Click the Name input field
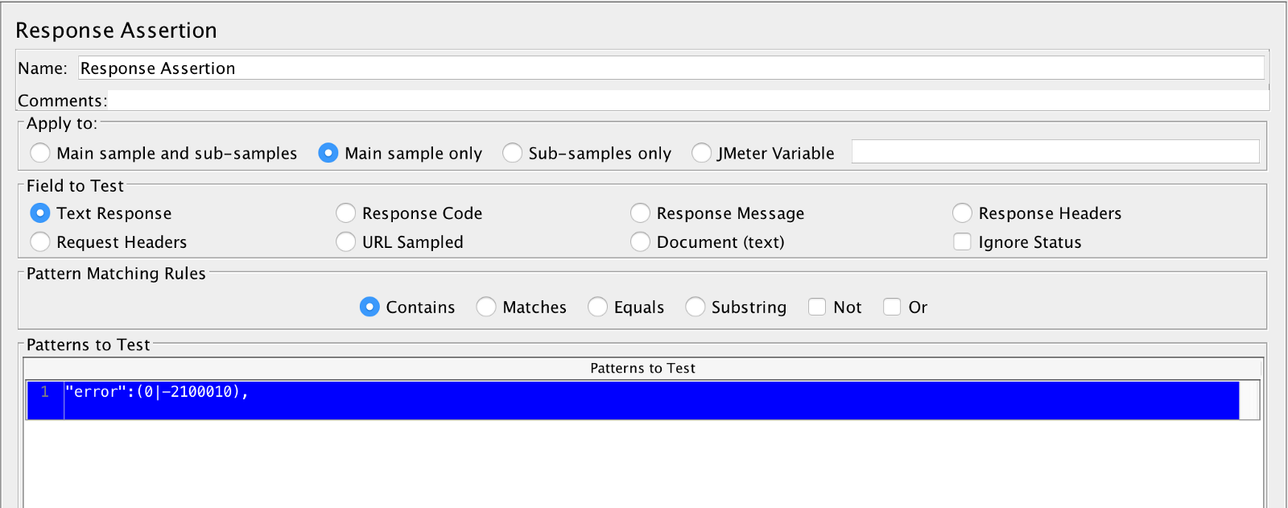Viewport: 1288px width, 508px height. coord(670,68)
